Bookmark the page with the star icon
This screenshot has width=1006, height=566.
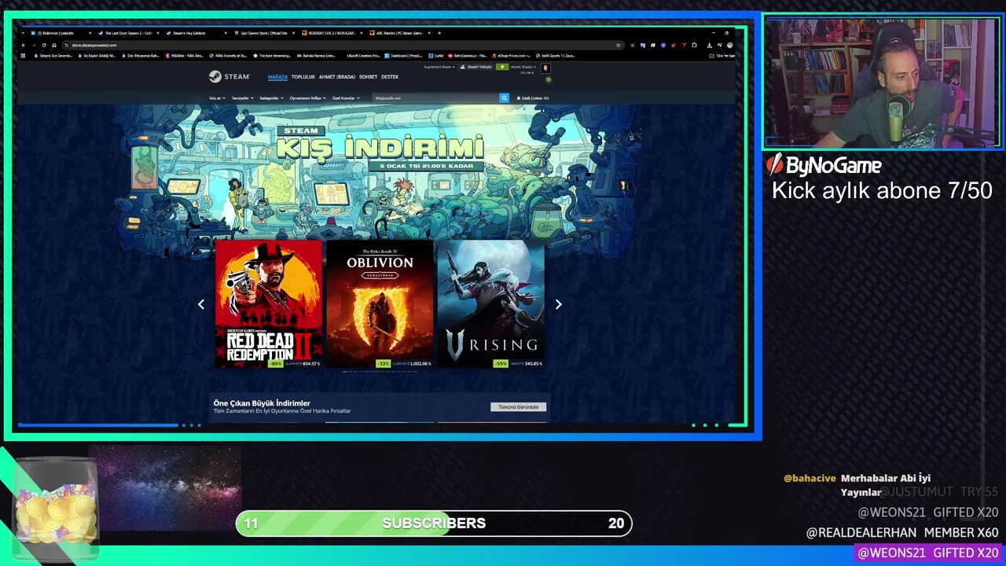[618, 45]
